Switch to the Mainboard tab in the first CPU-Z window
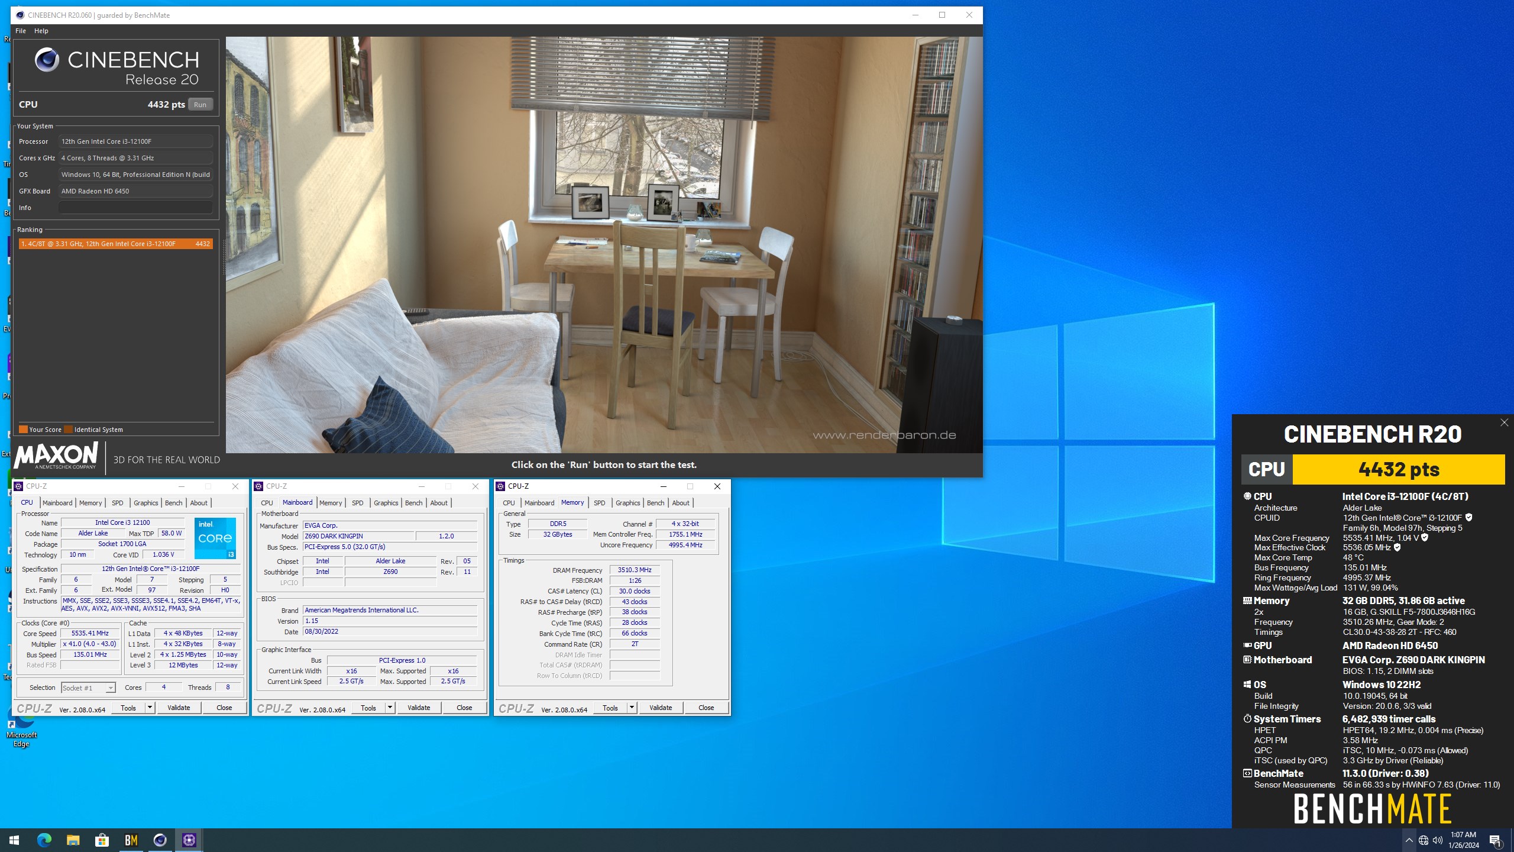The height and width of the screenshot is (852, 1514). coord(57,503)
